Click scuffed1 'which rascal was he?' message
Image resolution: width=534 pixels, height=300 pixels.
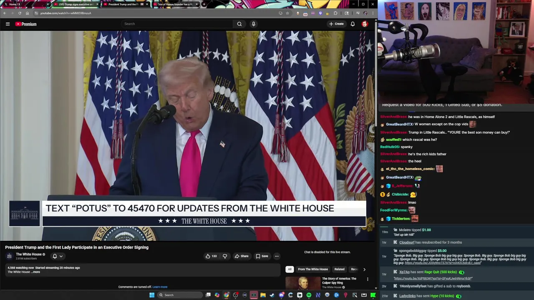click(408, 140)
